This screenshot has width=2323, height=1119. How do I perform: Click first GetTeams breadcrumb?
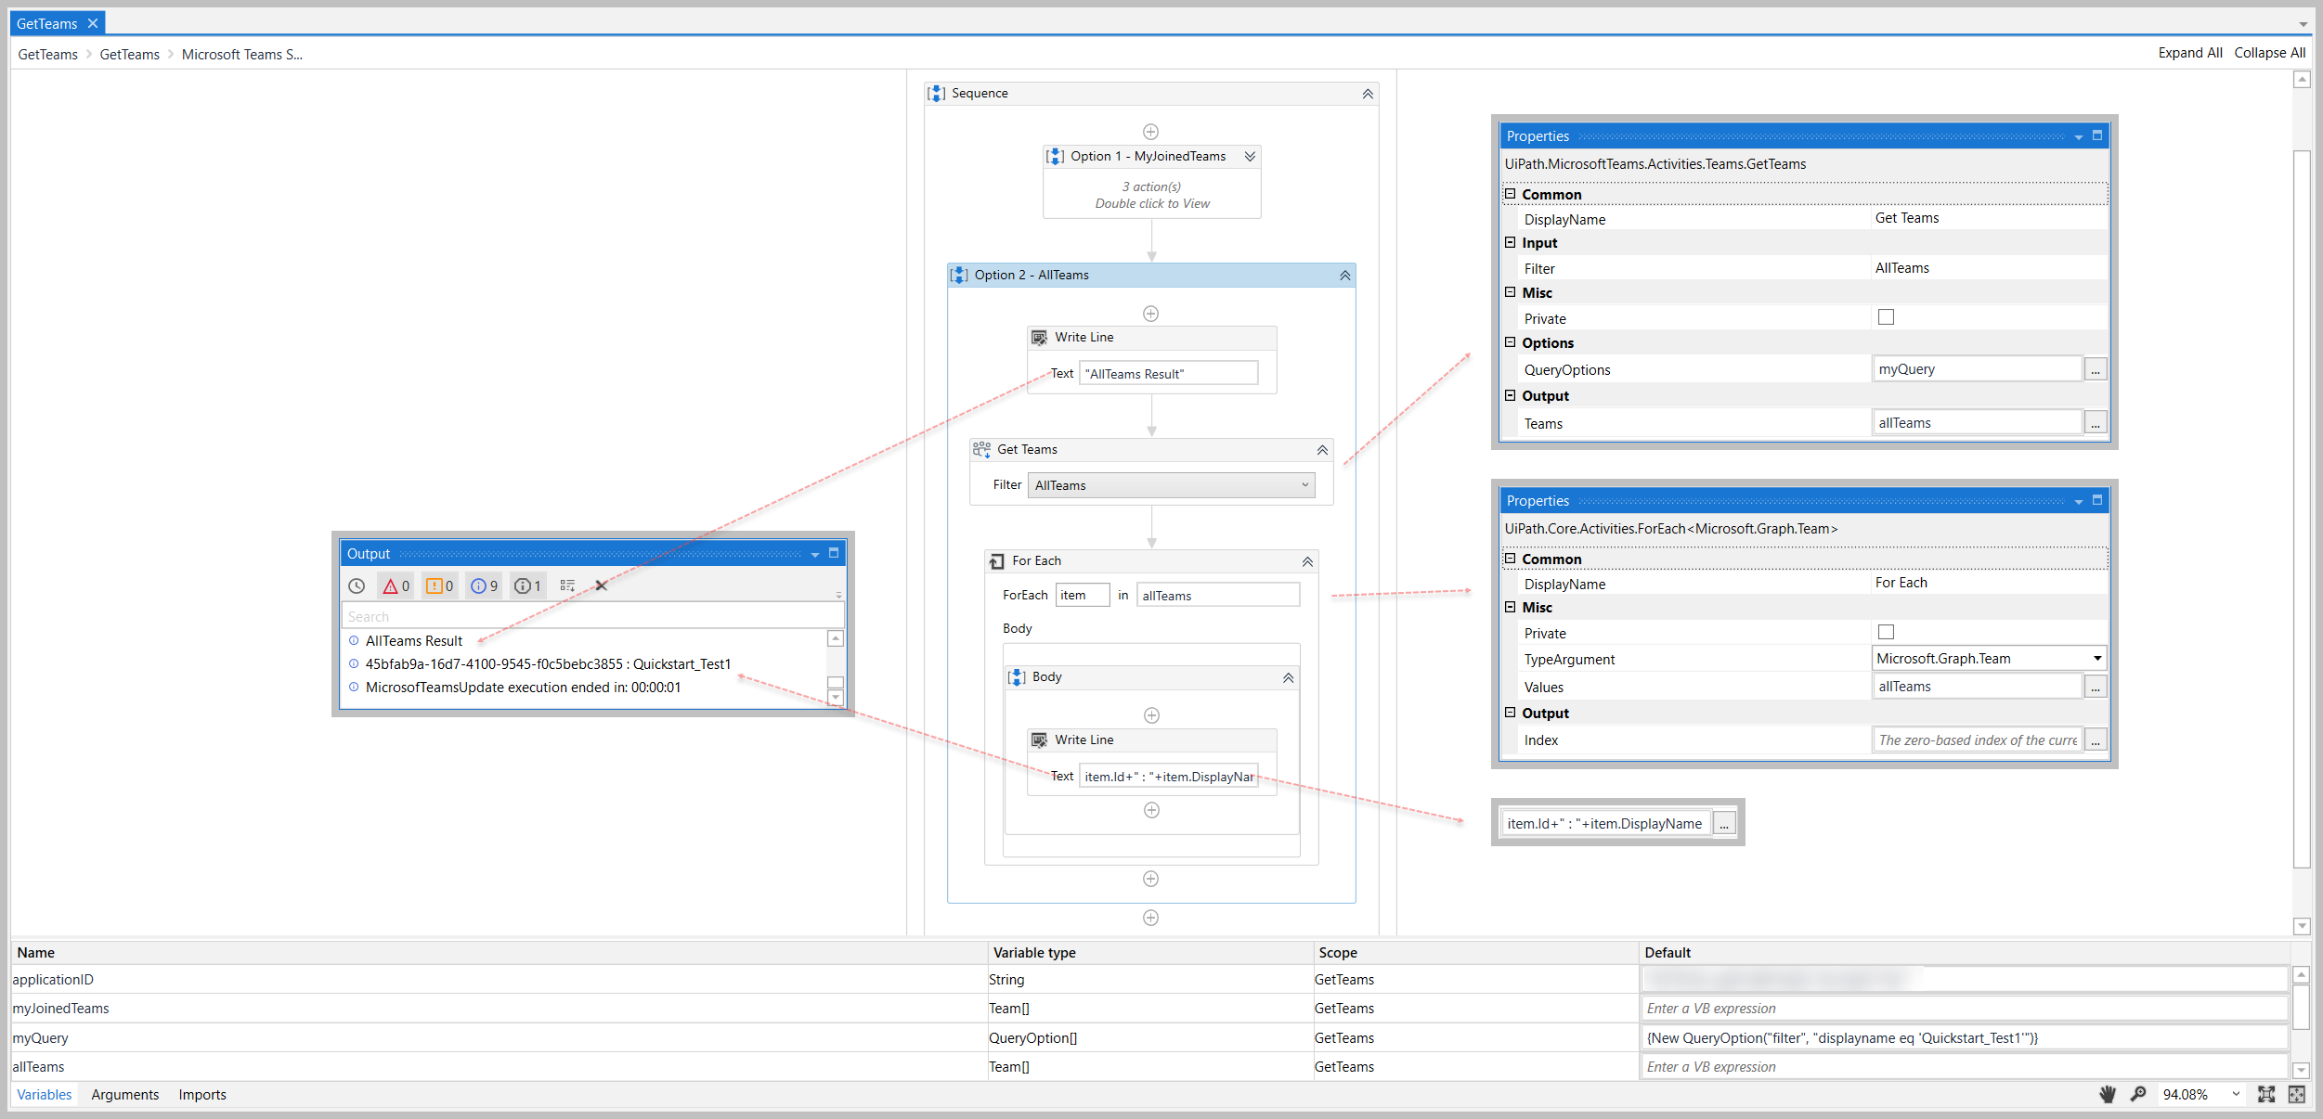[48, 55]
